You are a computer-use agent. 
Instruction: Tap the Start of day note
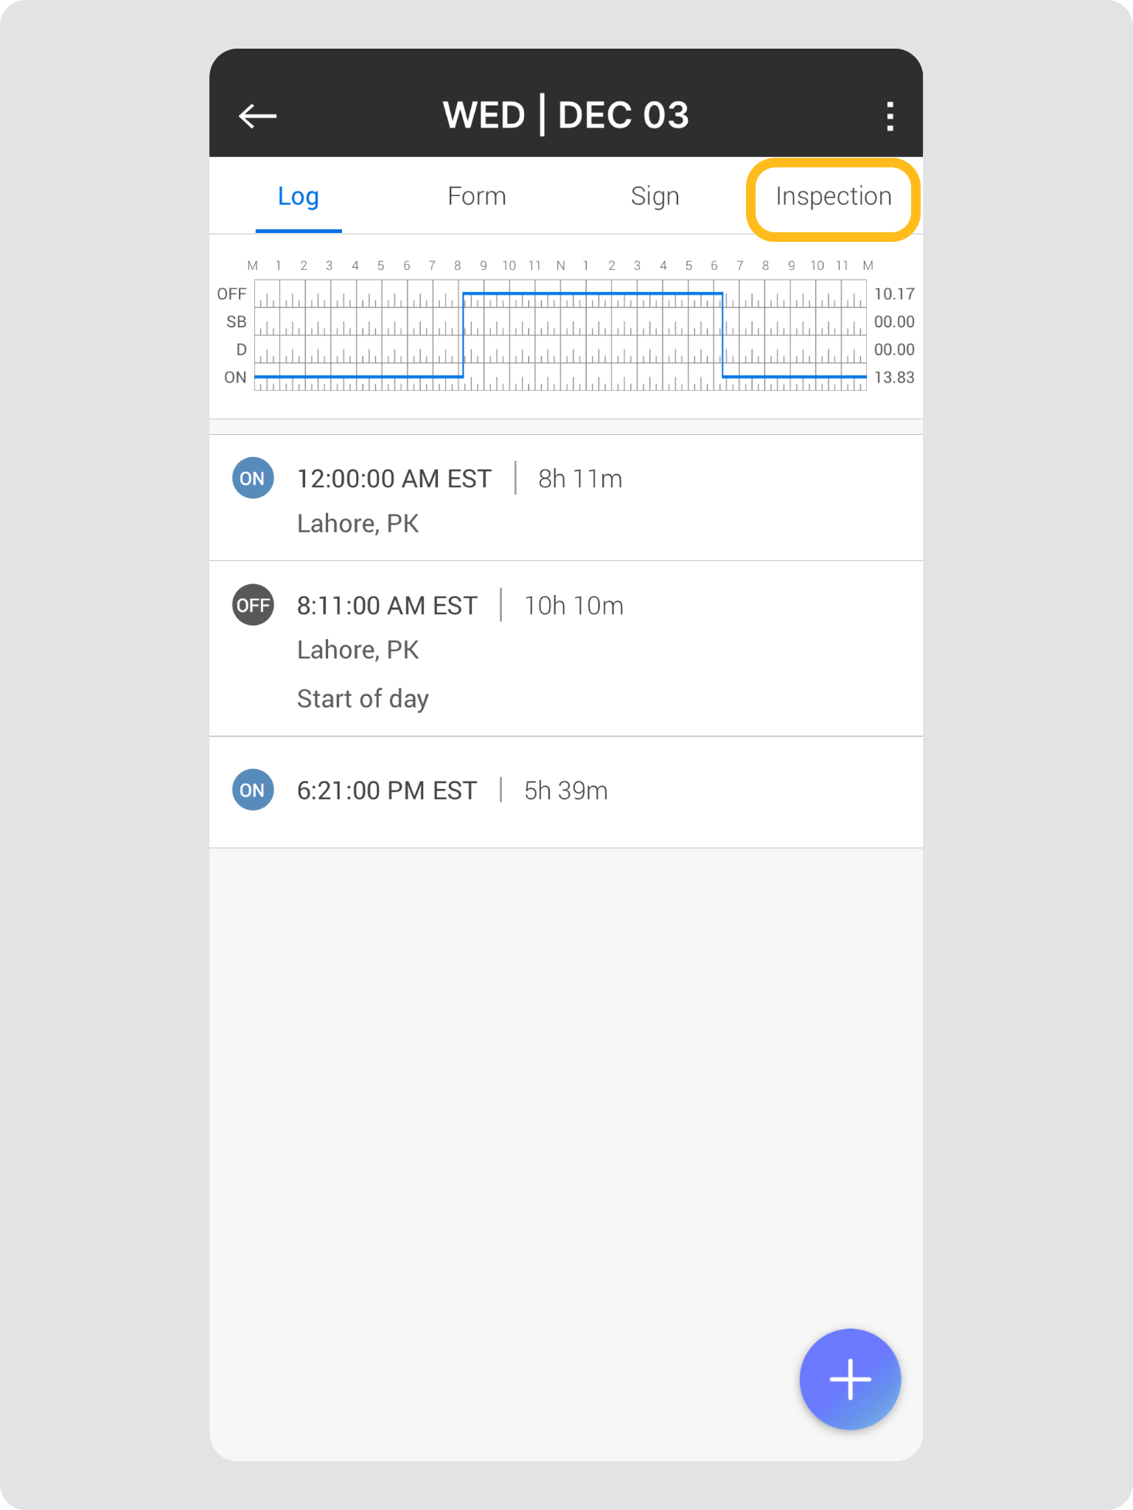363,699
